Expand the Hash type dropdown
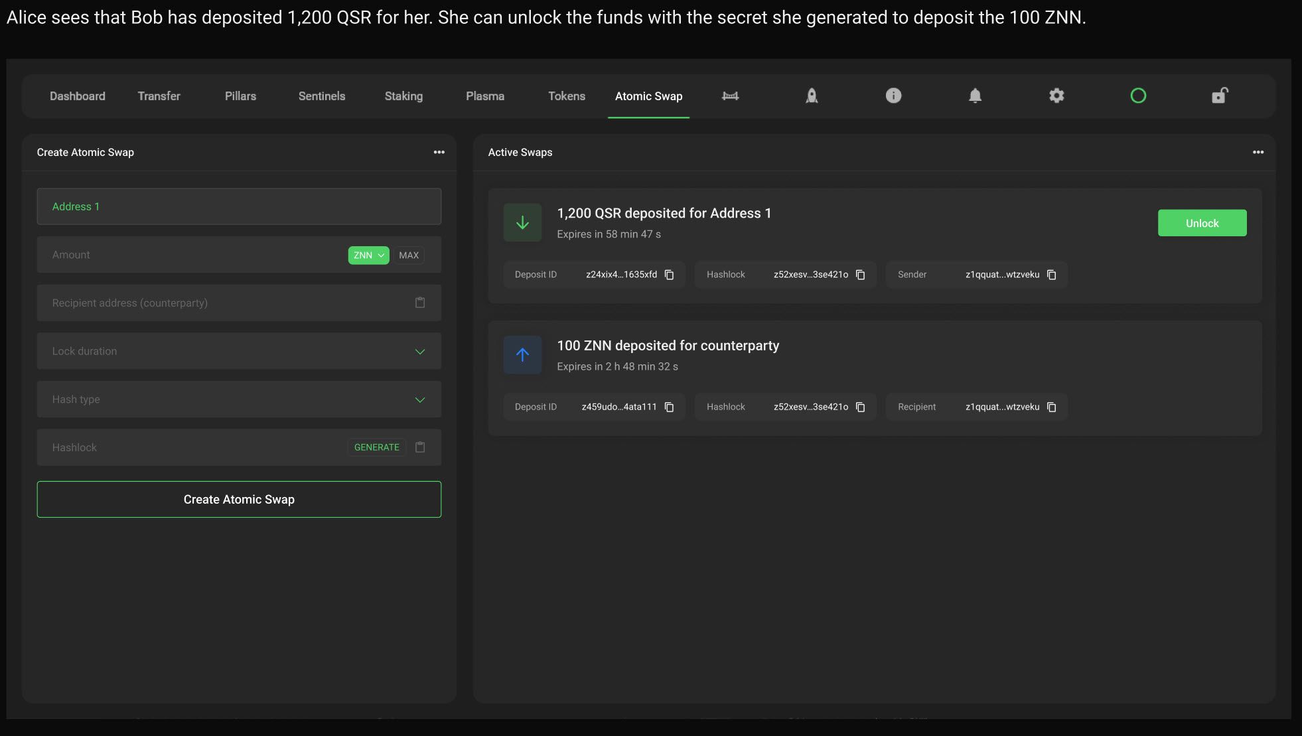 pos(420,400)
